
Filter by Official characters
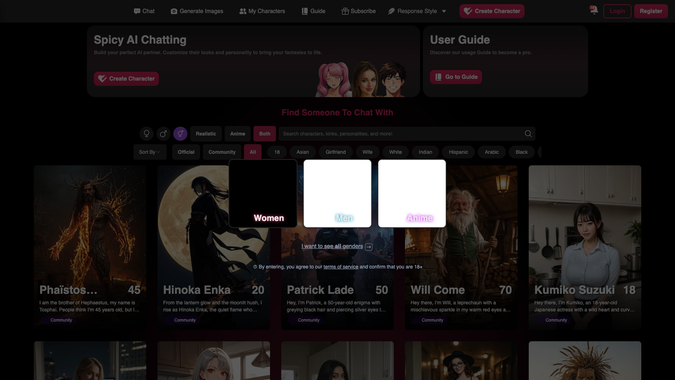coord(186,152)
